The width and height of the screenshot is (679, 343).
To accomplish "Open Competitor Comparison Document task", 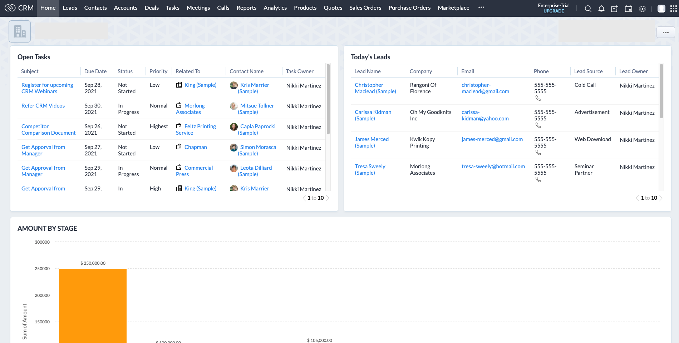I will 49,130.
